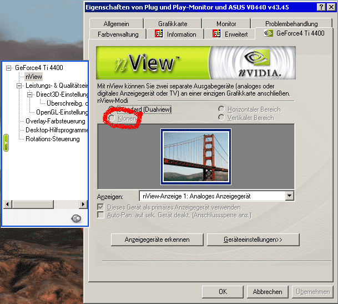The height and width of the screenshot is (304, 338).
Task: Select the Klonen radio button
Action: [112, 118]
